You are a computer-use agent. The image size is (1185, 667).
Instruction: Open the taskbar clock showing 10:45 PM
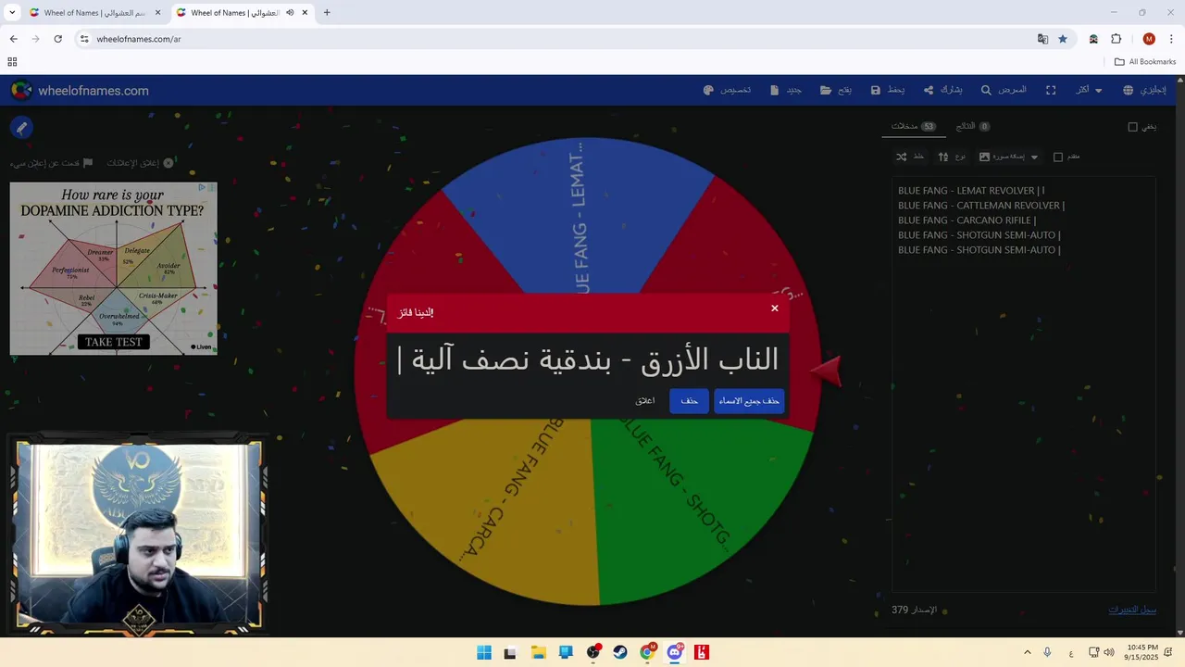point(1142,652)
